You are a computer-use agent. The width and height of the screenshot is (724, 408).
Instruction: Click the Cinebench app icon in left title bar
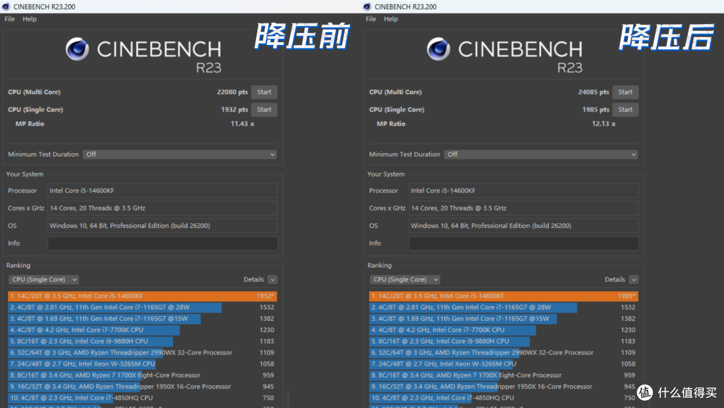click(6, 7)
